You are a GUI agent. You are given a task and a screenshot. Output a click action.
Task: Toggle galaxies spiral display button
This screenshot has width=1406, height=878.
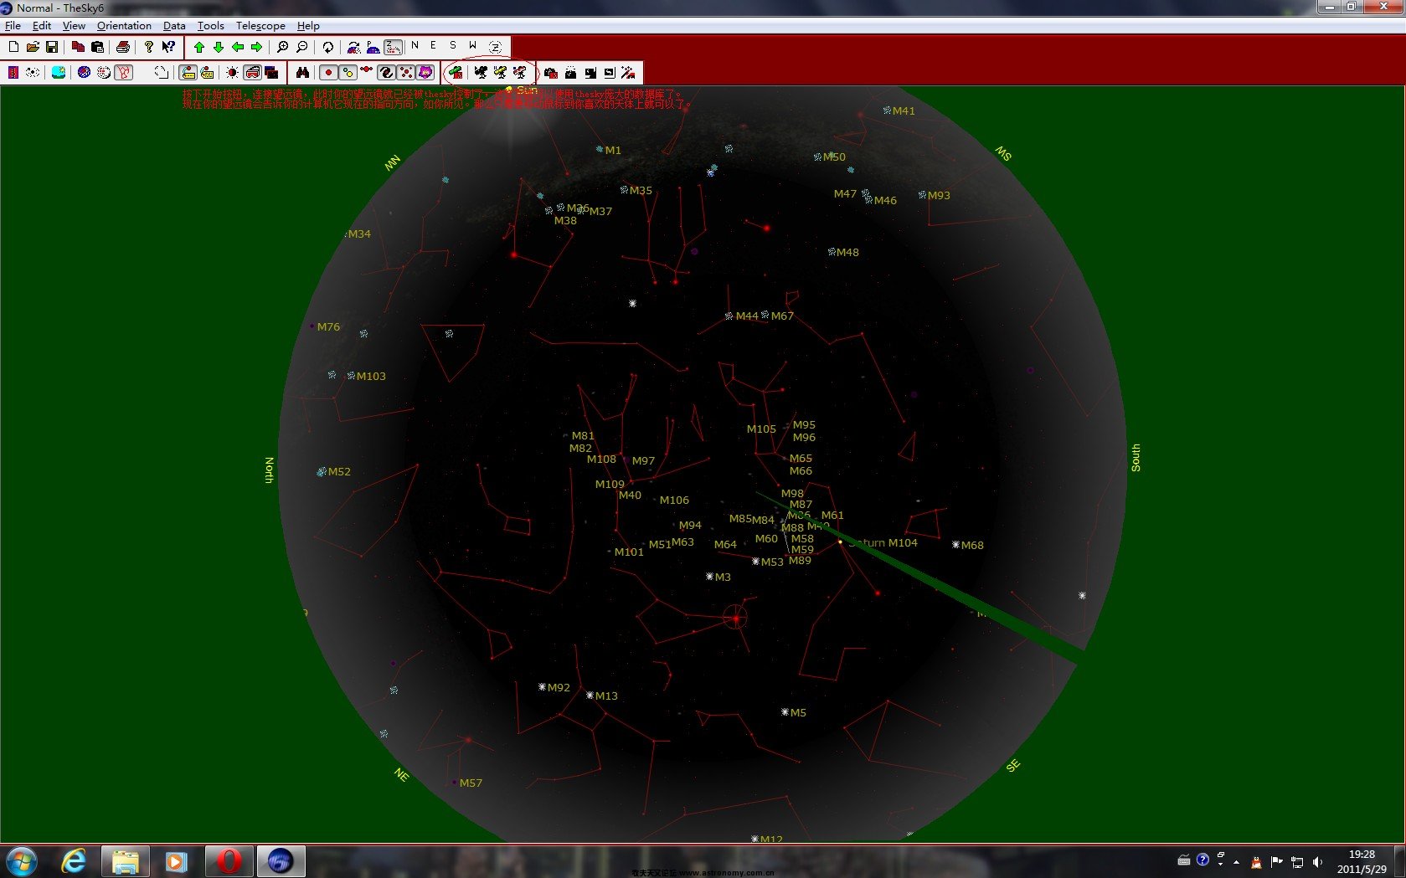(x=386, y=73)
